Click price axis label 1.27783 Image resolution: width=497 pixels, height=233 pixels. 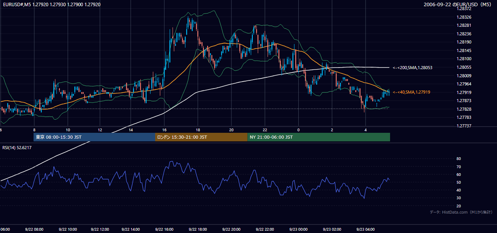click(465, 117)
